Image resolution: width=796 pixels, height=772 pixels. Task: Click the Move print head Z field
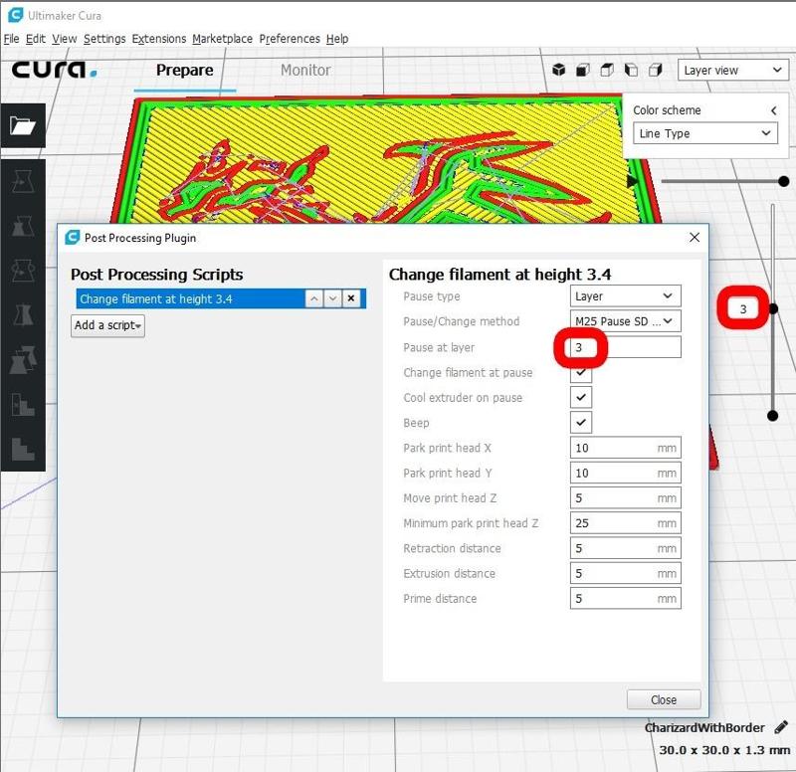pyautogui.click(x=626, y=497)
